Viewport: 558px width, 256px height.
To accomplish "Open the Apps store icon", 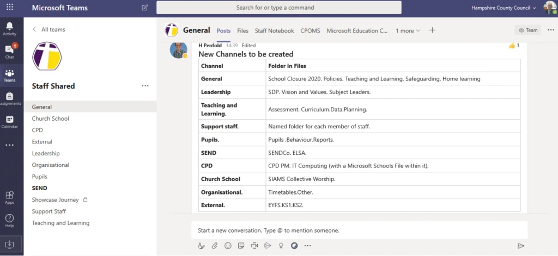I will coord(9,197).
